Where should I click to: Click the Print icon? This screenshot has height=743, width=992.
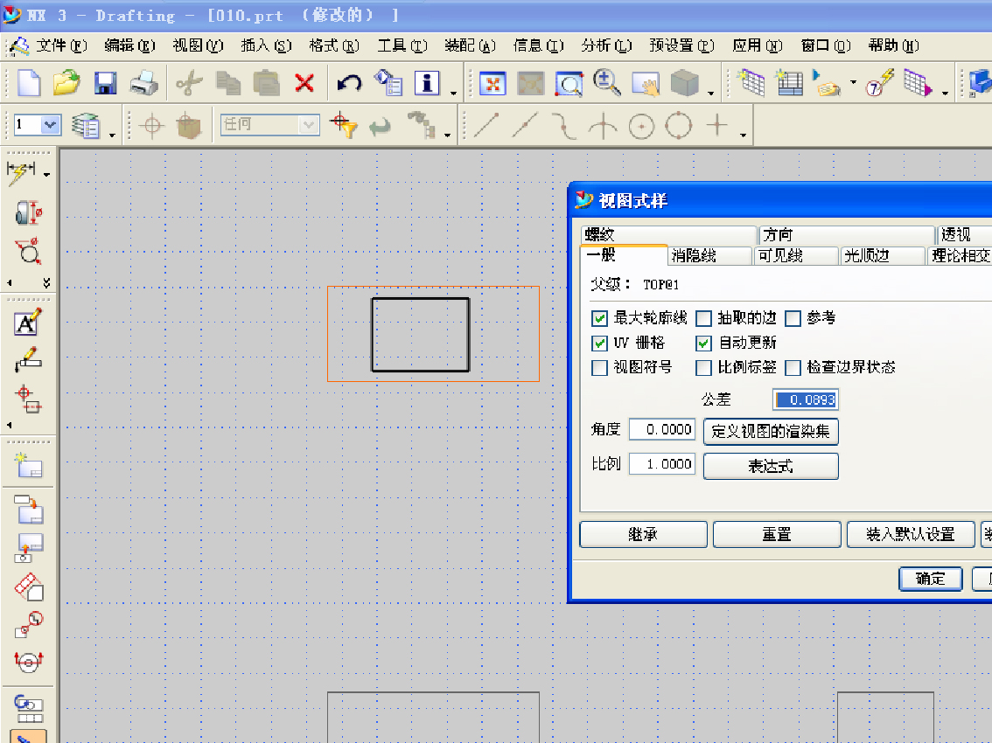(144, 83)
